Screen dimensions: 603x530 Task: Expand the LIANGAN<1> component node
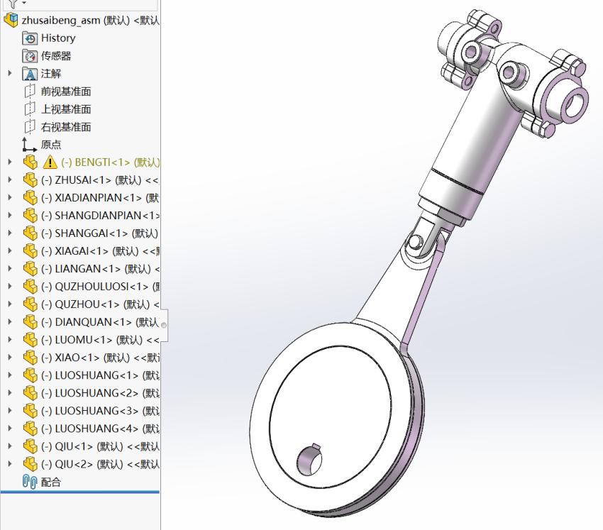10,269
